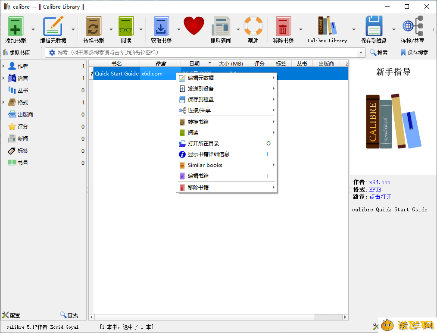Open the dropdown arrow next to 编辑元数据
The height and width of the screenshot is (333, 437).
[73, 29]
